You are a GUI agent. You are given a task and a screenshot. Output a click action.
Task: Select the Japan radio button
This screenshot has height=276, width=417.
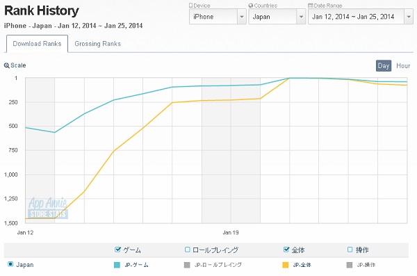coord(10,264)
